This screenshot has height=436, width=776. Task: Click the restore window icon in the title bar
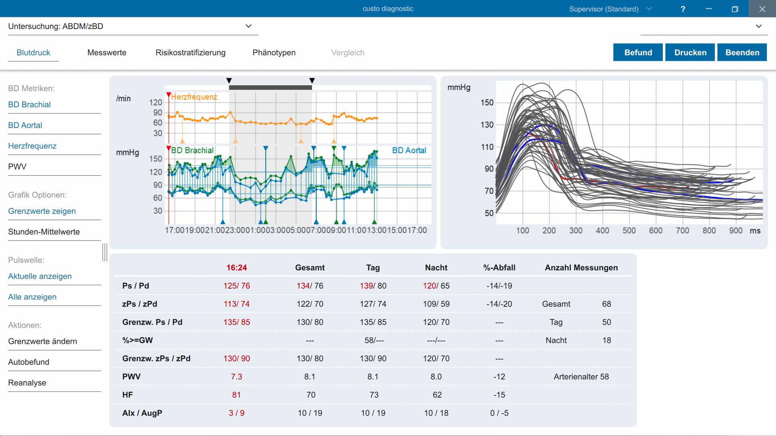(x=735, y=9)
